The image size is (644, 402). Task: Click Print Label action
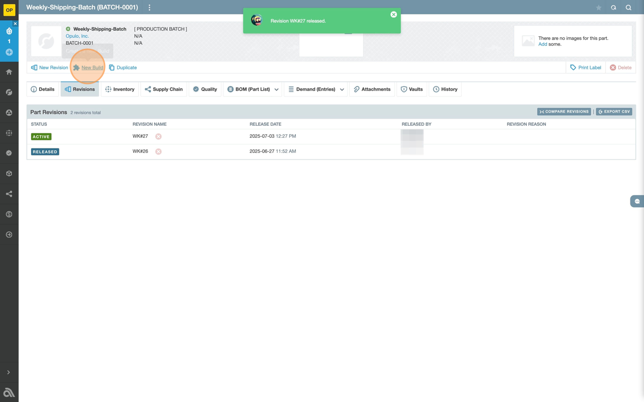point(585,67)
